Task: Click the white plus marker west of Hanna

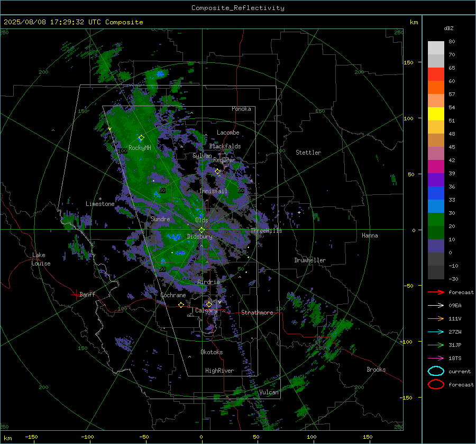Action: [x=299, y=212]
